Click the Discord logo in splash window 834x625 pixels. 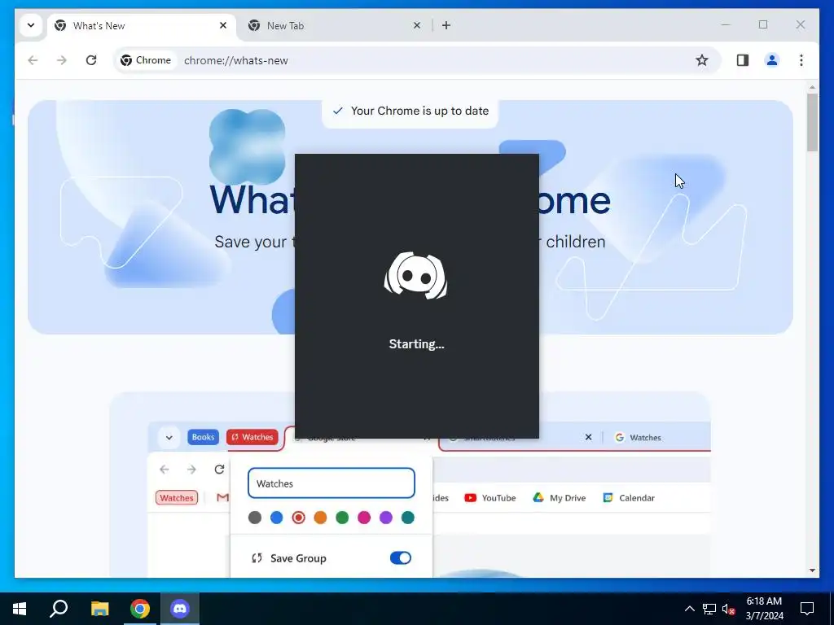click(x=416, y=275)
